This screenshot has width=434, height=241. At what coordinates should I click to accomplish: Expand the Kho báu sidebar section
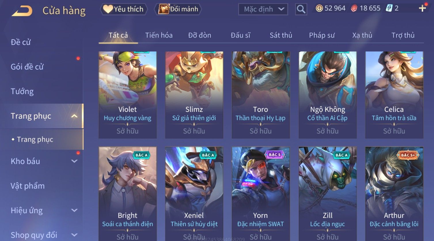74,161
